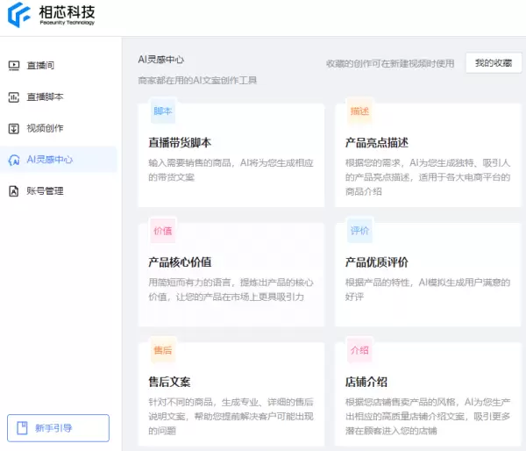Click the AI灵感中心 sidebar icon
Image resolution: width=526 pixels, height=451 pixels.
click(x=14, y=160)
